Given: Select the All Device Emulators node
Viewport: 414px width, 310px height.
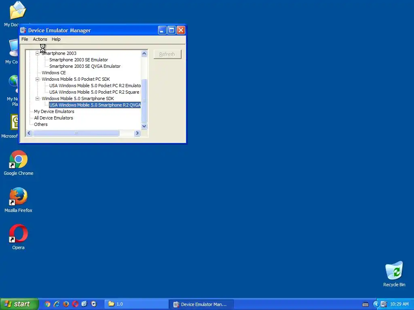Looking at the screenshot, I should tap(53, 118).
